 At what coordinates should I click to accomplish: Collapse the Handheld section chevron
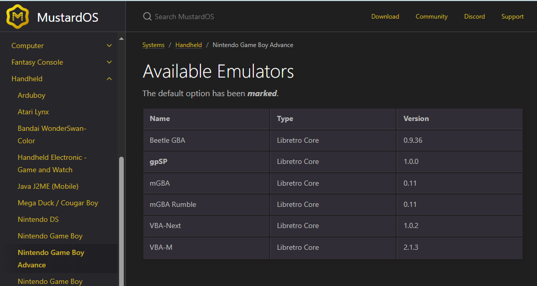(109, 79)
